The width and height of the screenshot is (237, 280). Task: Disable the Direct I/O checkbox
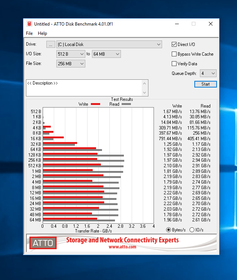tap(174, 45)
